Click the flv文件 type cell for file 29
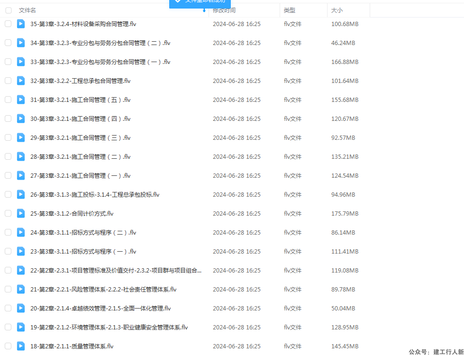Screen dimensions: 464x355 [x=292, y=137]
